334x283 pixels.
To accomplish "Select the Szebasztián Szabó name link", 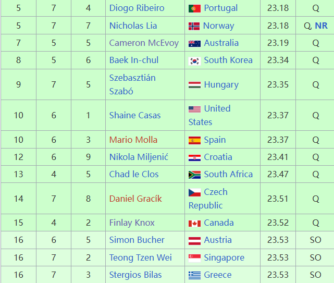I will [x=132, y=84].
